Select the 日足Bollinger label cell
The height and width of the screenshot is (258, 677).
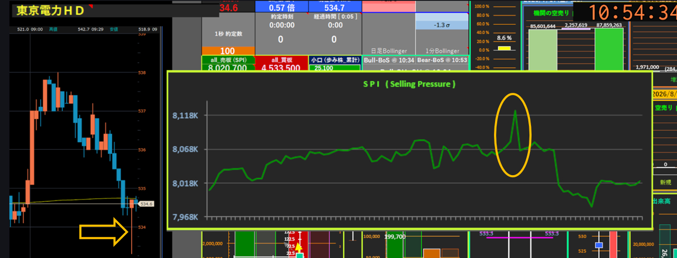tap(389, 51)
